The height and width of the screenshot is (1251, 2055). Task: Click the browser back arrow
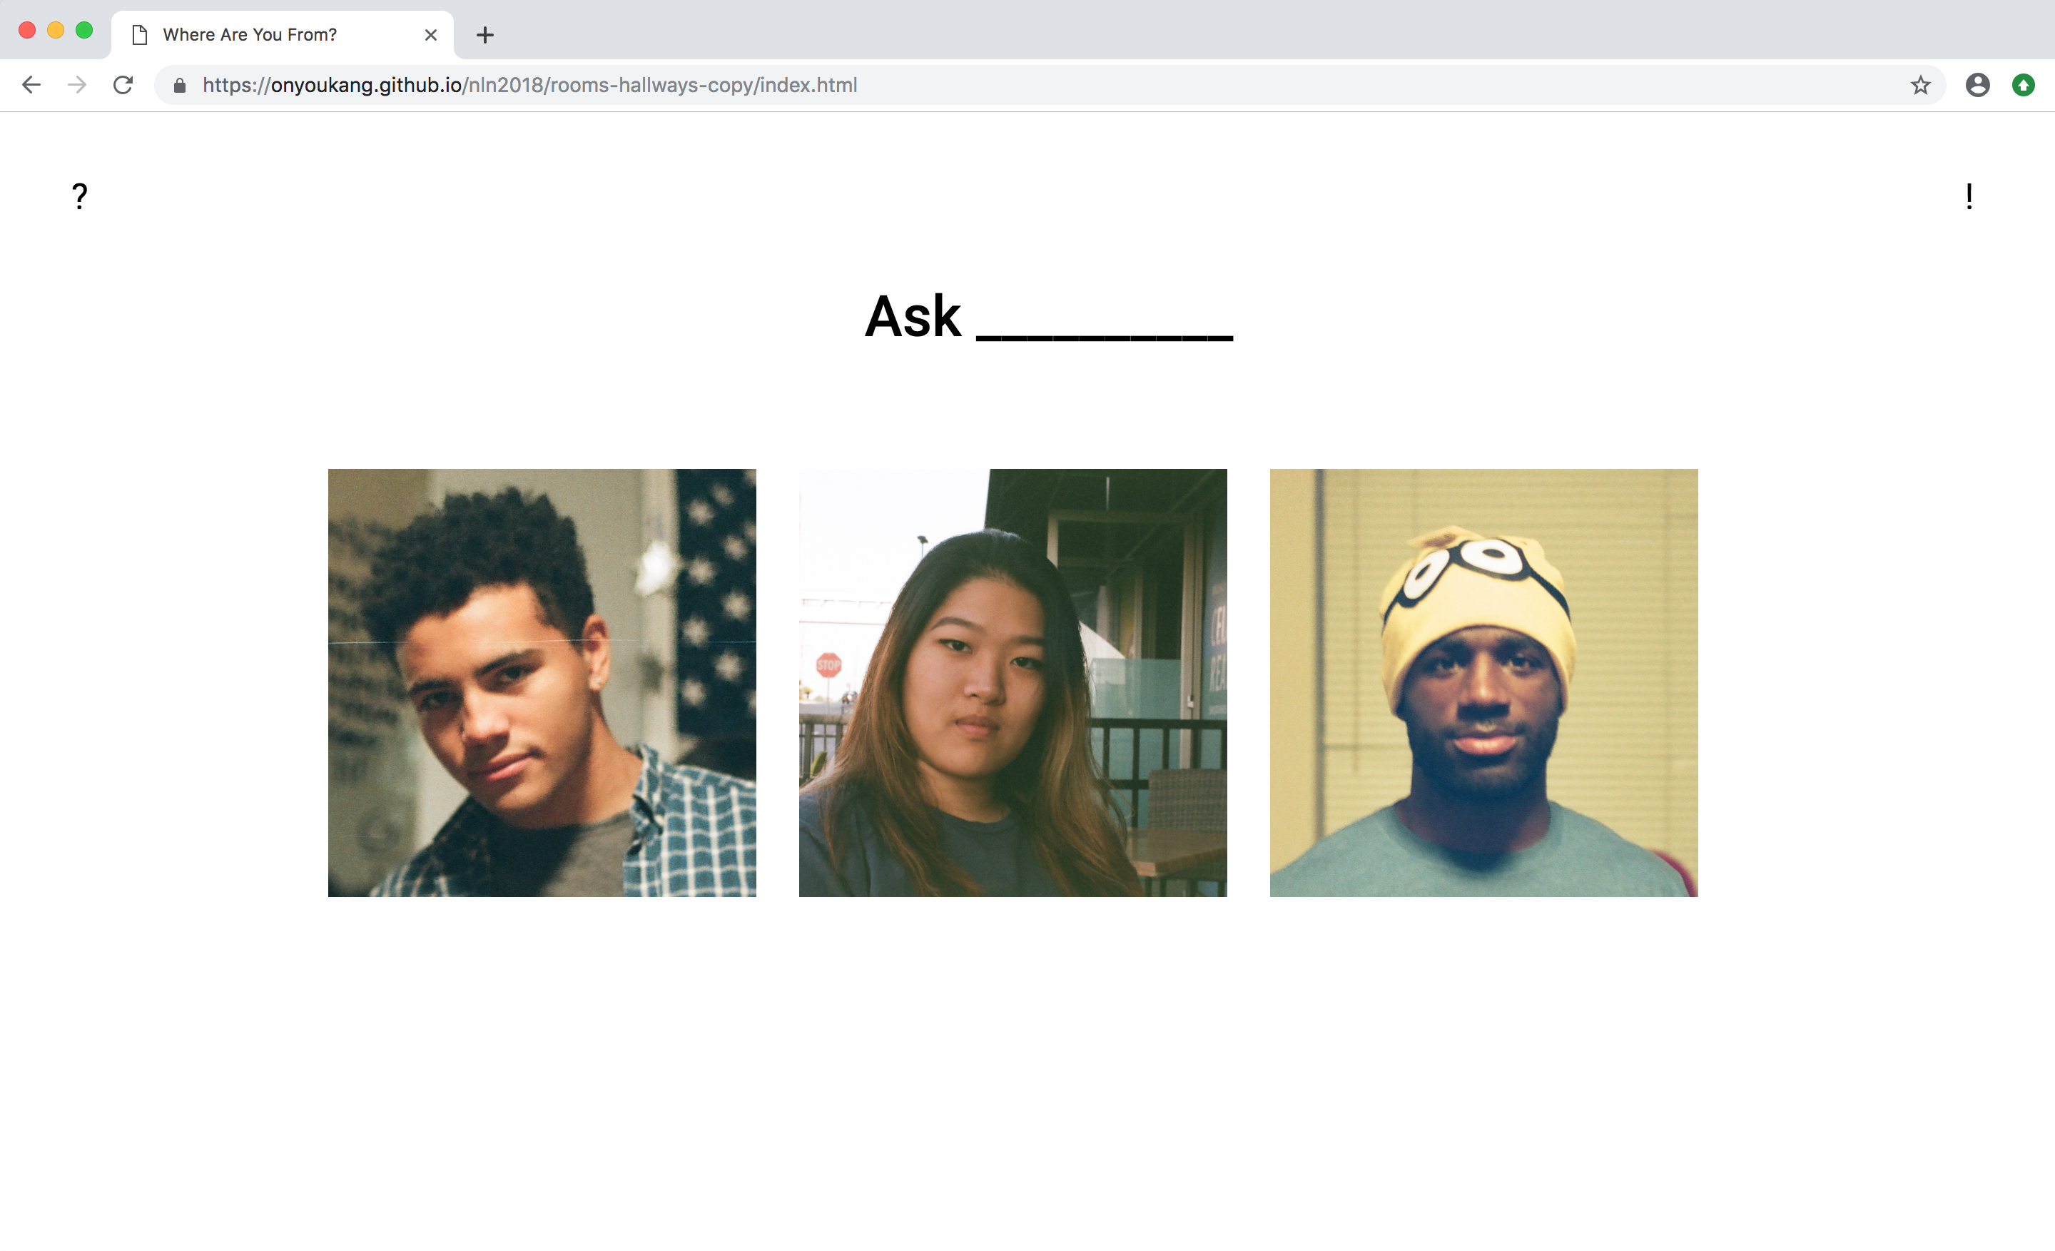pyautogui.click(x=31, y=85)
